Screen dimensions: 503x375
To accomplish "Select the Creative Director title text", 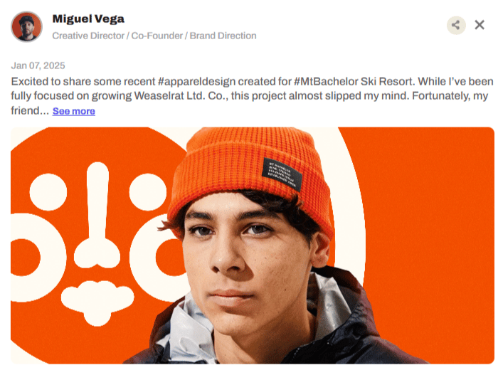I will [x=88, y=36].
